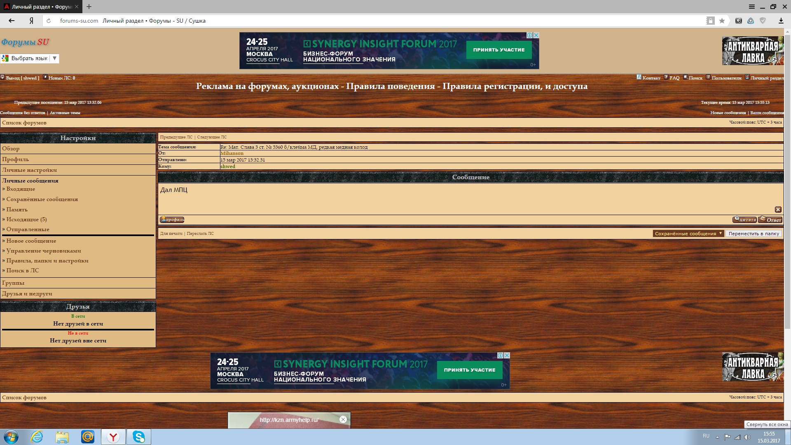791x445 pixels.
Task: Open Профиль in settings menu
Action: click(x=15, y=159)
